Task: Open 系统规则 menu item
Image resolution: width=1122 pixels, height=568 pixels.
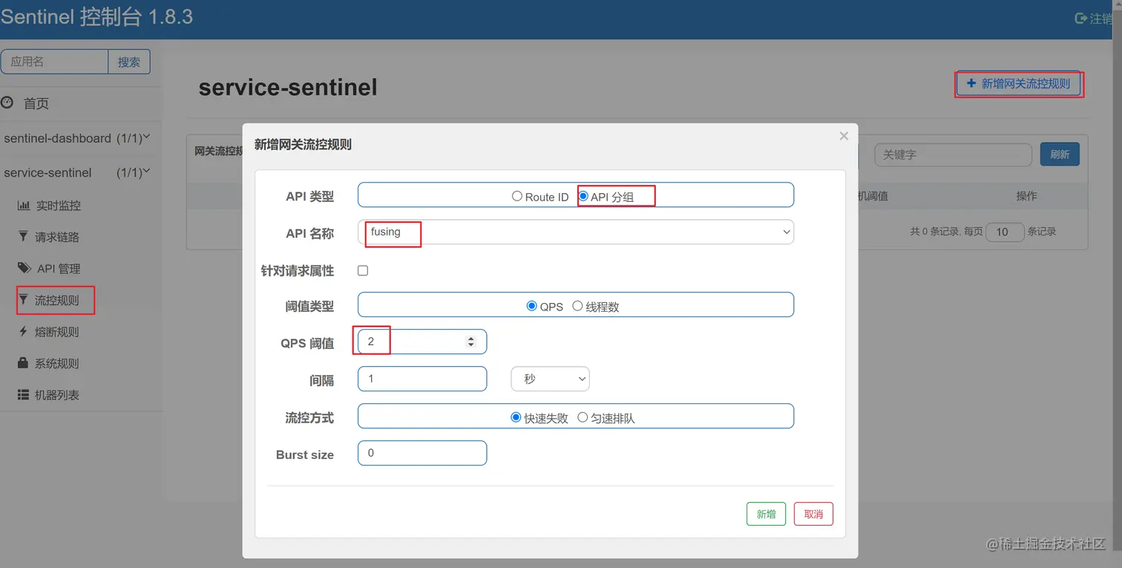Action: click(57, 364)
